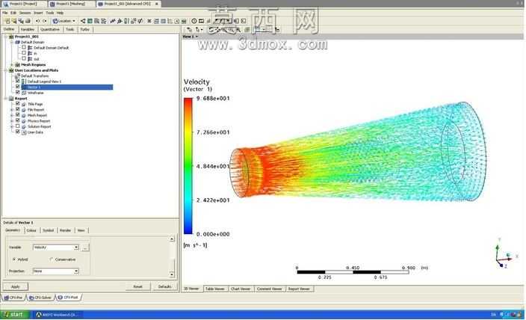
Task: Open the Insert menu
Action: tap(38, 13)
